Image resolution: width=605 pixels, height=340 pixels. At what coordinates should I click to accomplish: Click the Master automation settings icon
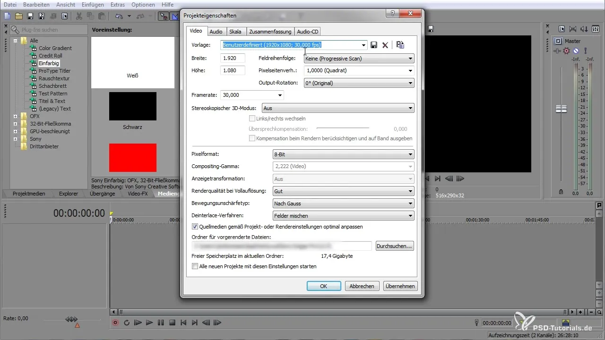pos(557,51)
